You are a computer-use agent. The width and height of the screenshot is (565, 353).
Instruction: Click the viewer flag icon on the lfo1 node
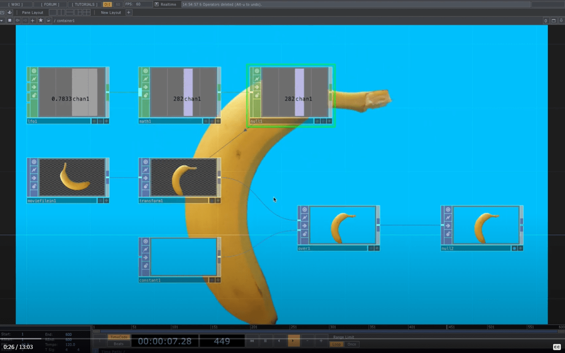tap(34, 71)
